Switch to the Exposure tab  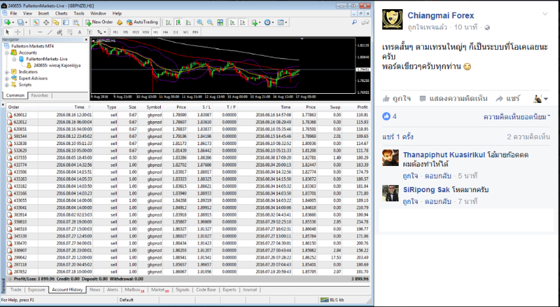(37, 289)
